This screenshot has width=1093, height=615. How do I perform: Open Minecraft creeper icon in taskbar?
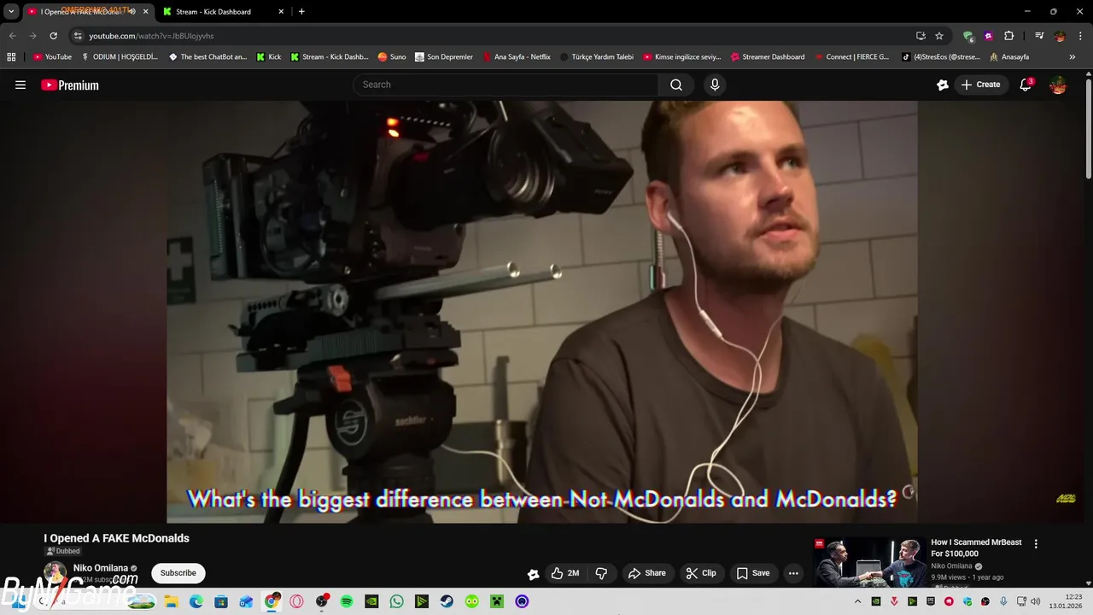pos(497,601)
